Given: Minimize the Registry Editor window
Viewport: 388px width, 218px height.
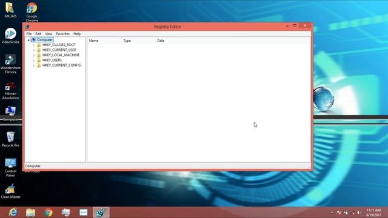Looking at the screenshot, I should pyautogui.click(x=287, y=25).
